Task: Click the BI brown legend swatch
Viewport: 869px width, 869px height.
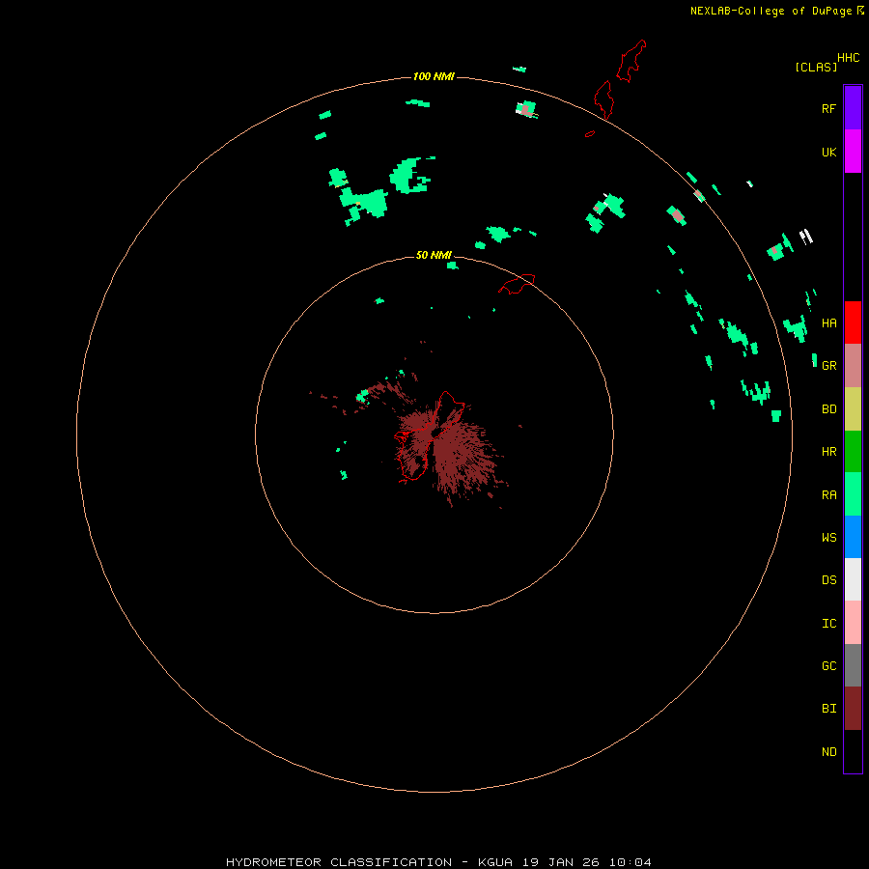Action: (x=853, y=709)
